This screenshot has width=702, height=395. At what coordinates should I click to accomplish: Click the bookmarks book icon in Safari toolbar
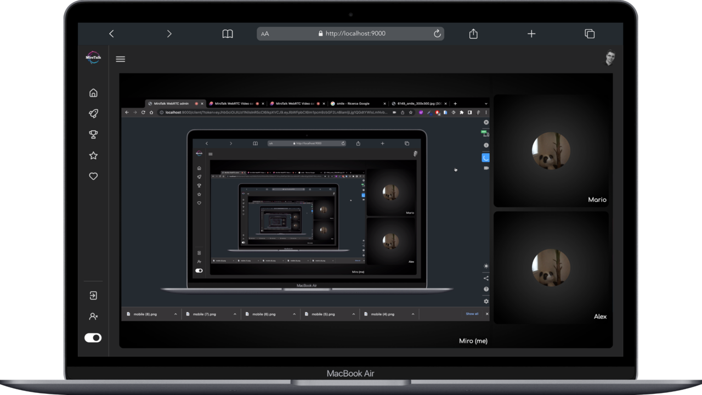[227, 33]
